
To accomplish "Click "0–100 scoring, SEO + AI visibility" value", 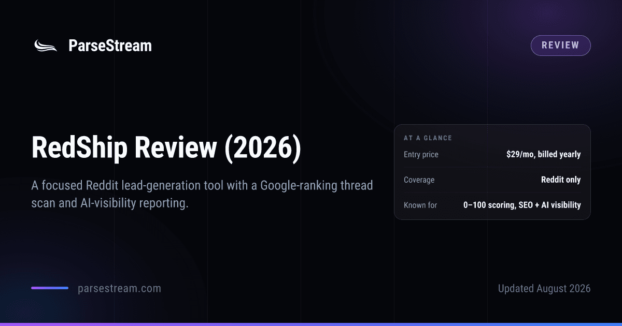I will pyautogui.click(x=522, y=205).
